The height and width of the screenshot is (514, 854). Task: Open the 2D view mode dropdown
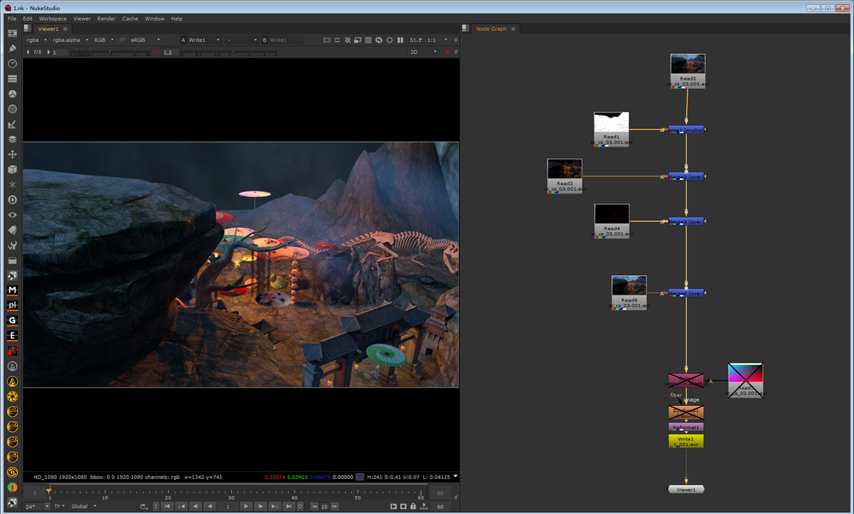click(423, 52)
